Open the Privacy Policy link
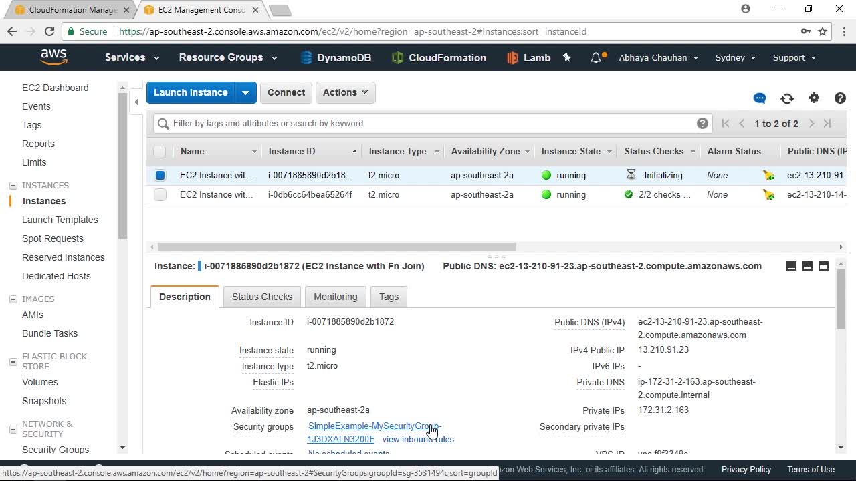This screenshot has height=481, width=856. point(746,470)
